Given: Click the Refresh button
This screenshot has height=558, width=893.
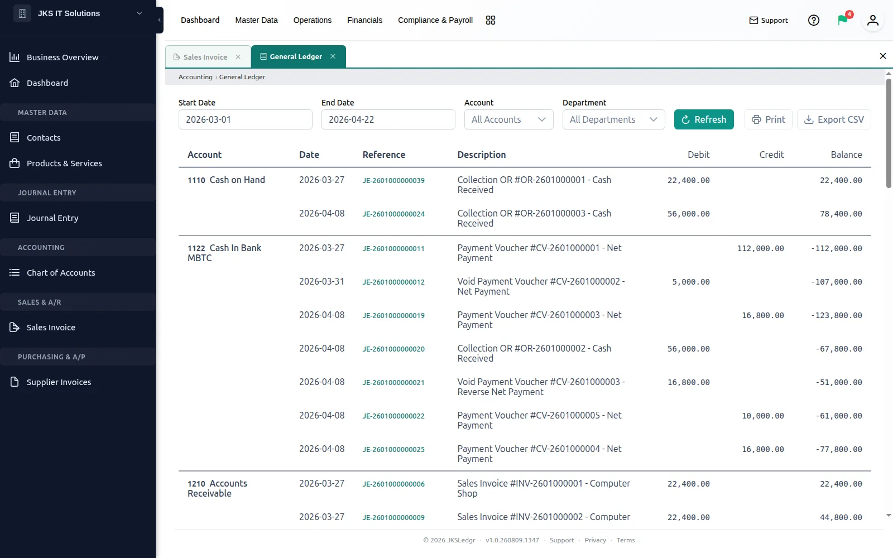Looking at the screenshot, I should (x=704, y=119).
